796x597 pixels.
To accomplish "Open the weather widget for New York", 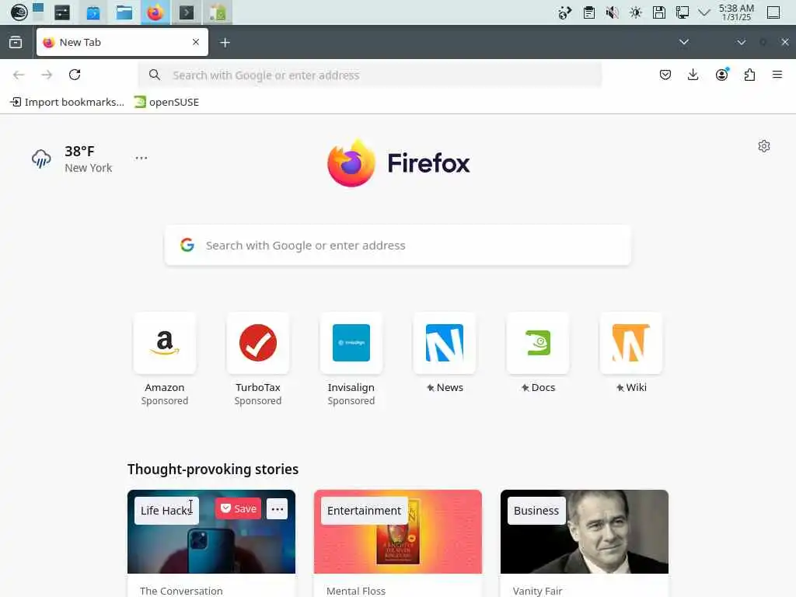I will pyautogui.click(x=72, y=159).
